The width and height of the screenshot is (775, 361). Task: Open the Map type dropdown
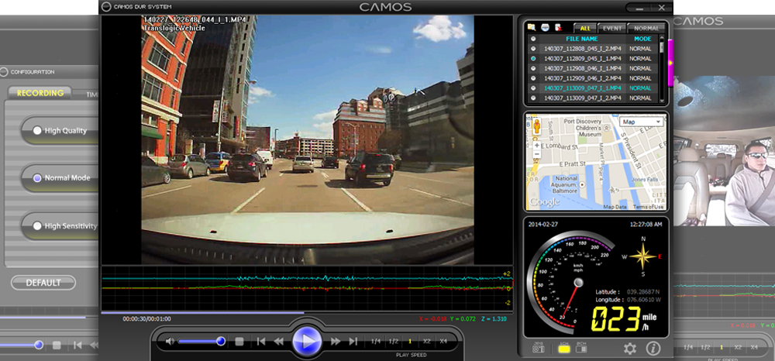[x=642, y=122]
